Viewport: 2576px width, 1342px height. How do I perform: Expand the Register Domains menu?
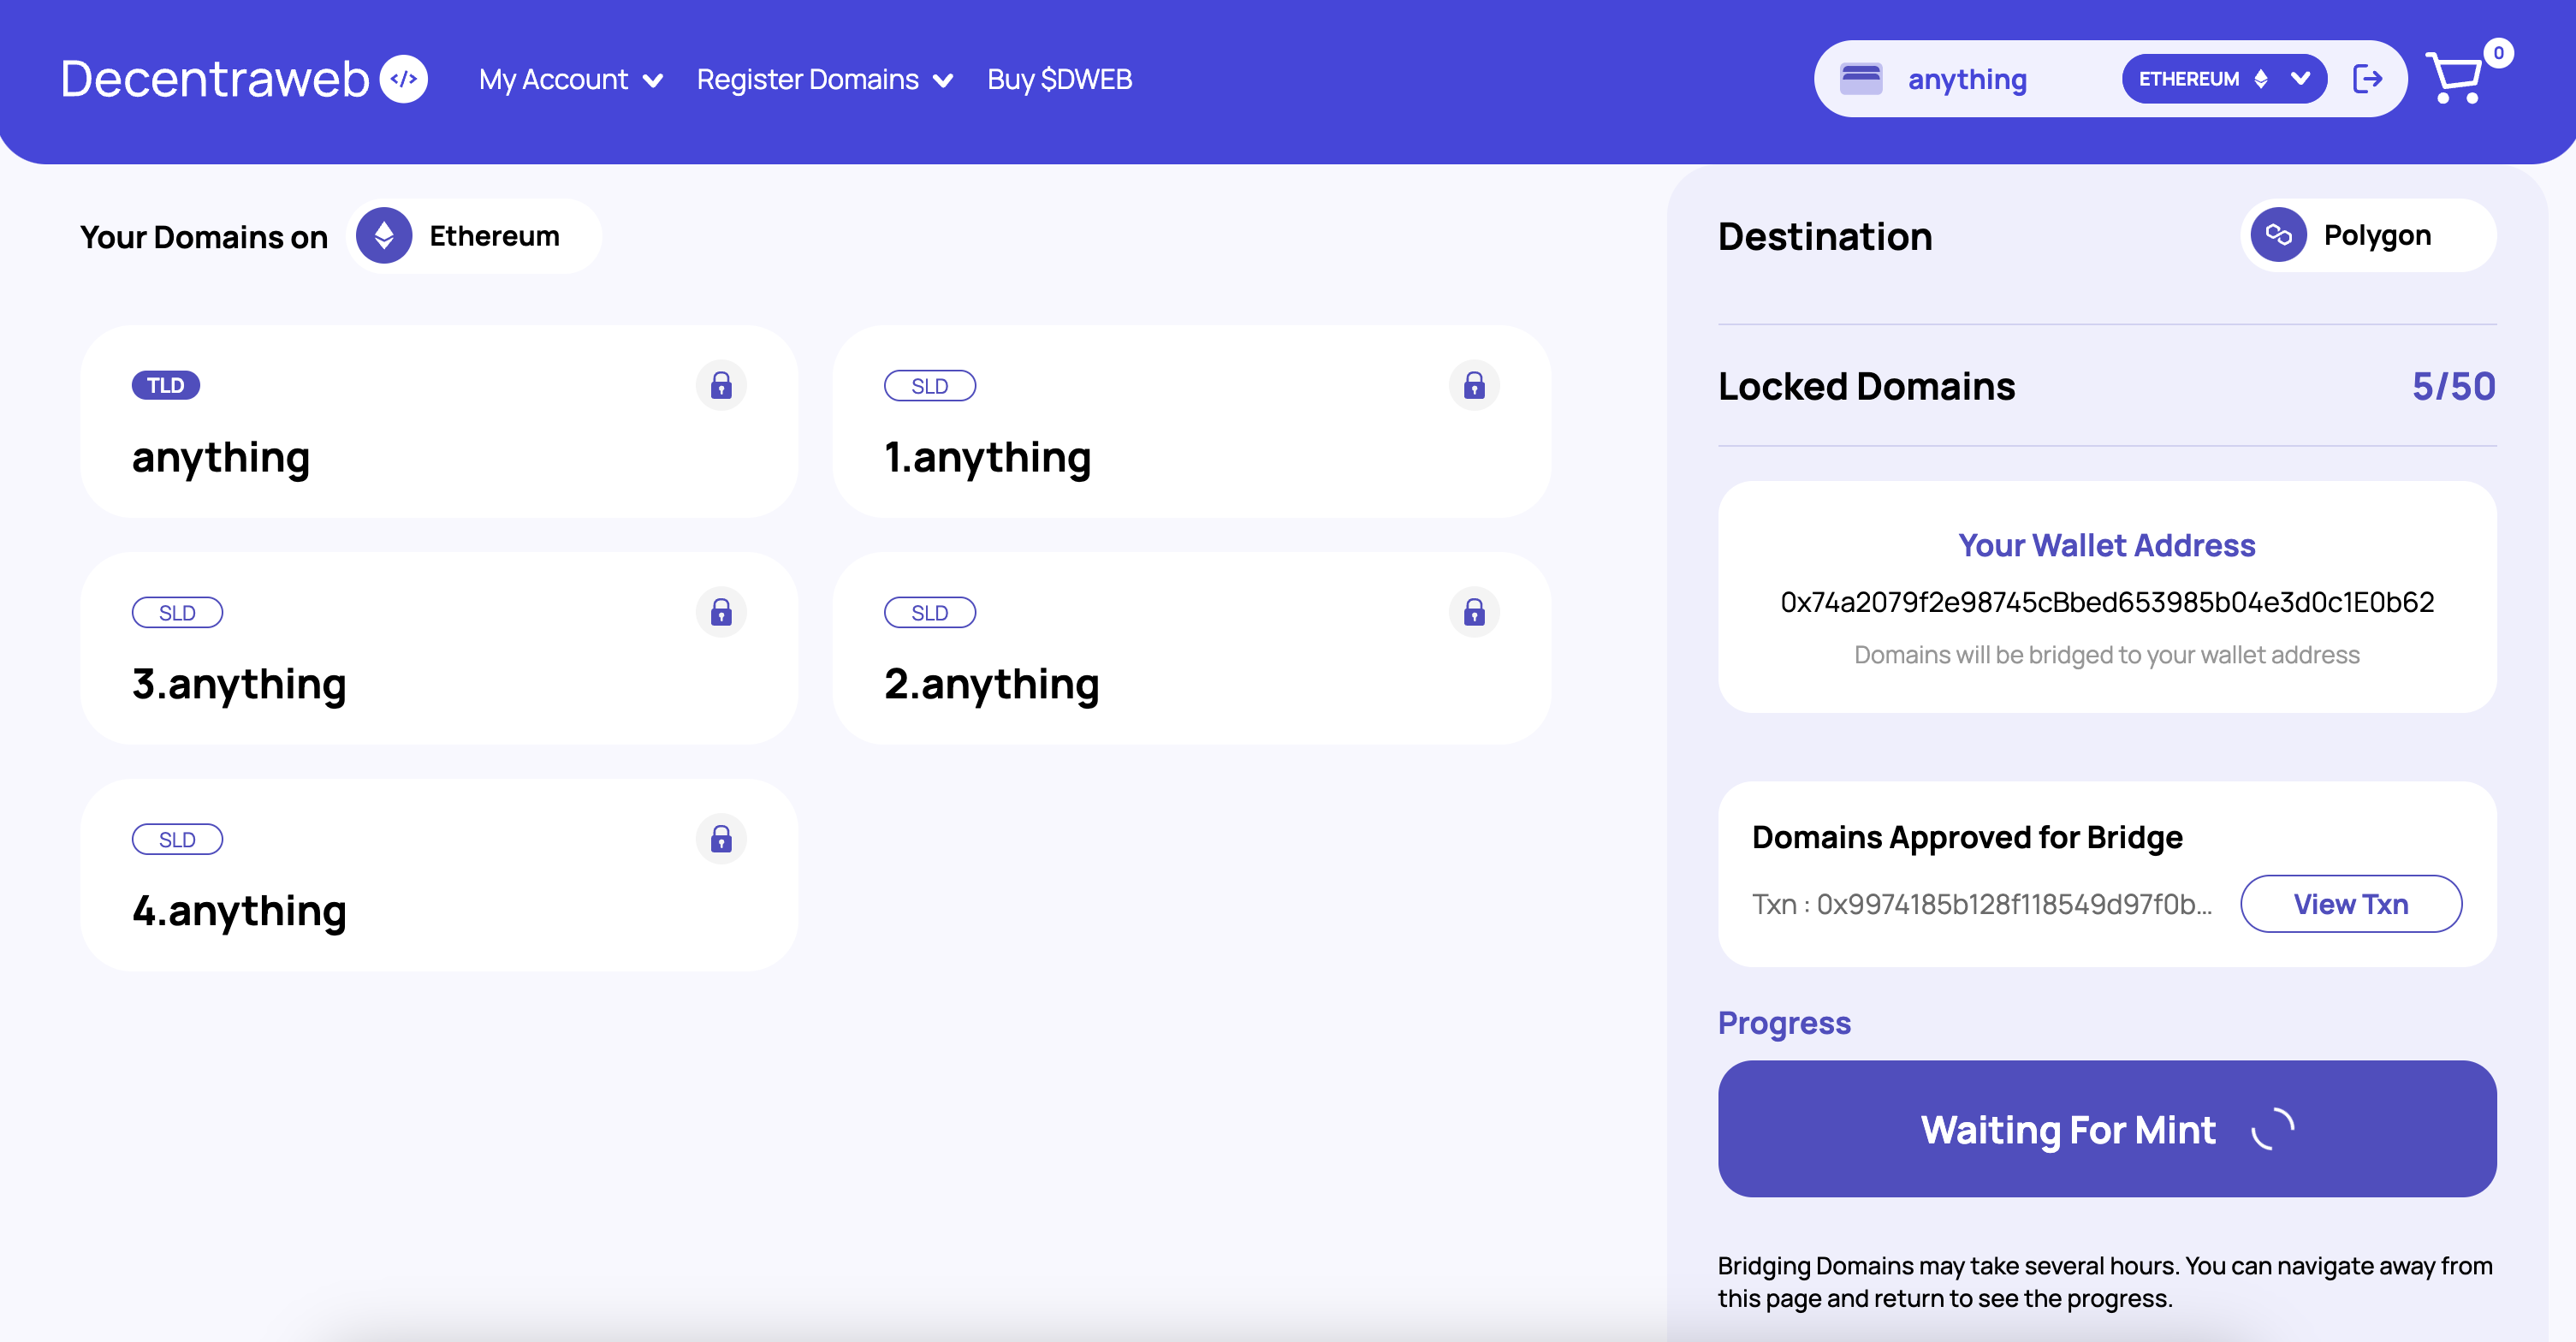coord(824,79)
